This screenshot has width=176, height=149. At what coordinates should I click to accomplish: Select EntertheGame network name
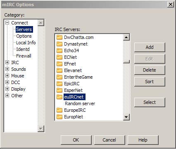(x=78, y=77)
